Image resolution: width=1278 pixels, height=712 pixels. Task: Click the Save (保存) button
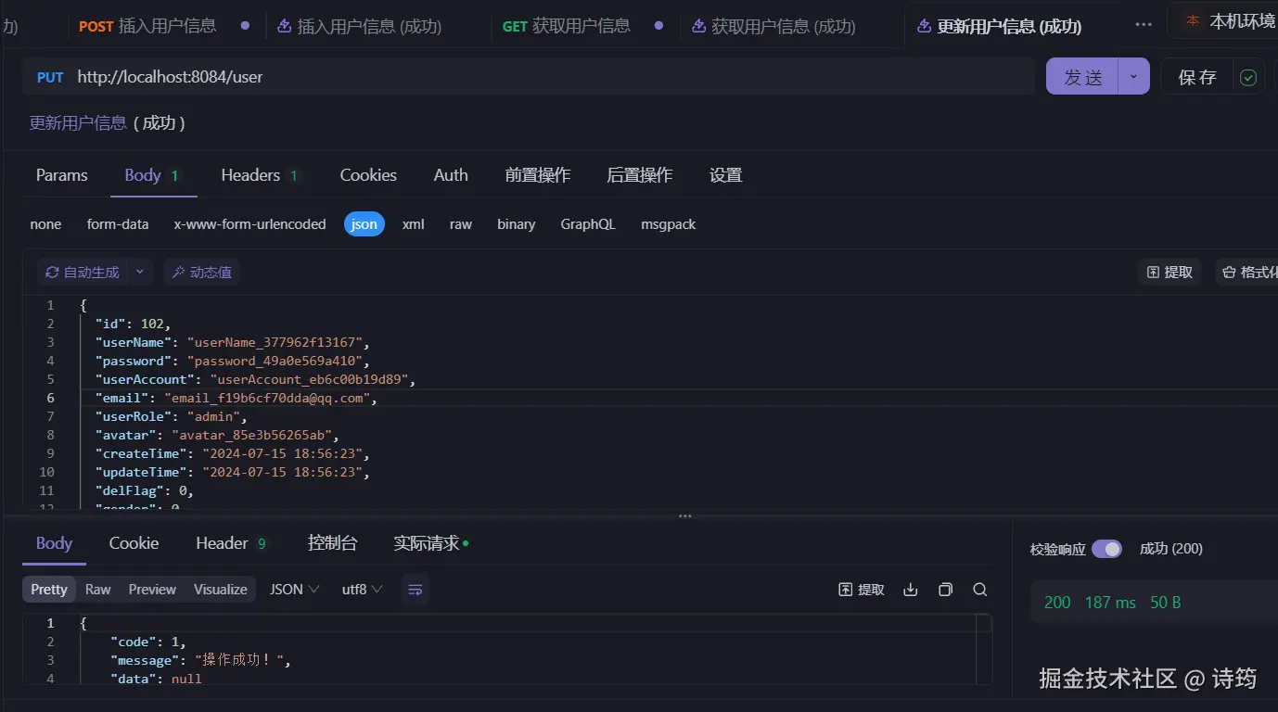click(x=1196, y=77)
